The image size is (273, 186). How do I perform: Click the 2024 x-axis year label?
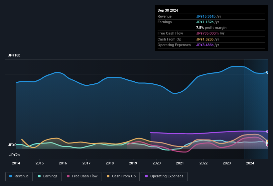[250, 163]
